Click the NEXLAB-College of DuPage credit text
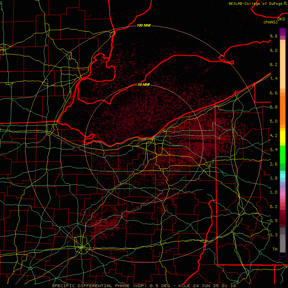The width and height of the screenshot is (288, 288). (x=256, y=4)
